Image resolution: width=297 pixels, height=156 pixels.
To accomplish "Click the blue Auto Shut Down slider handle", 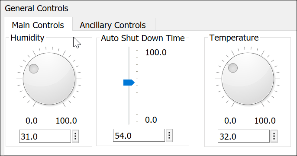I will click(129, 83).
